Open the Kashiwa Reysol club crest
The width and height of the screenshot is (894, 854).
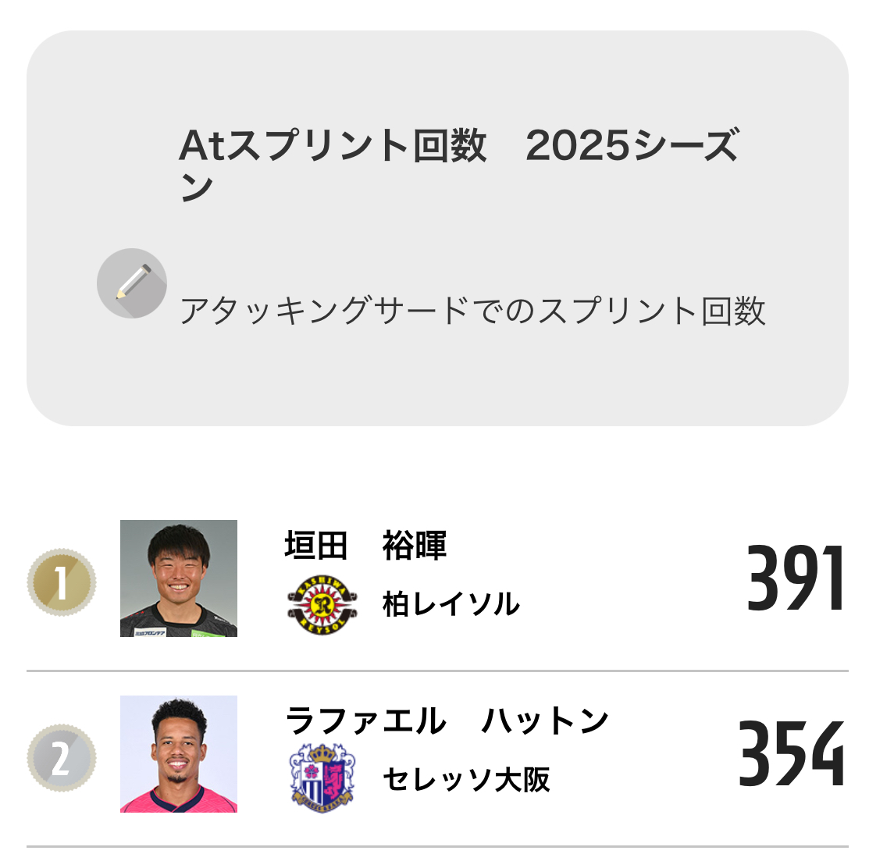coord(322,604)
